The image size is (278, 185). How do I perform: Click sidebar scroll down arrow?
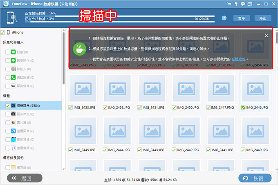click(64, 169)
